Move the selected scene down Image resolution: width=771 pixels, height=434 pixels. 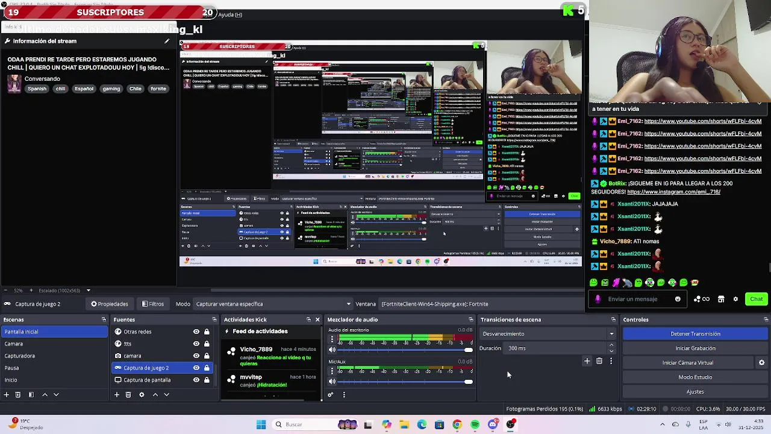(x=56, y=395)
